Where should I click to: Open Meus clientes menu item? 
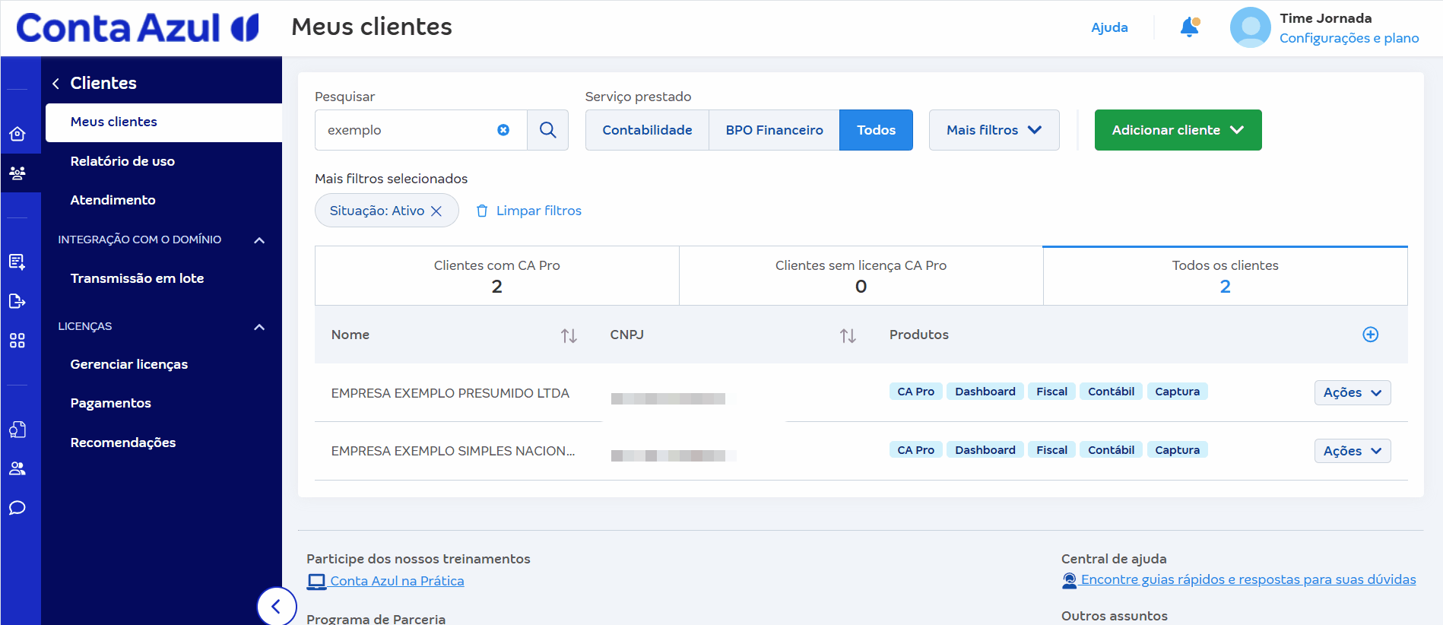pos(163,122)
